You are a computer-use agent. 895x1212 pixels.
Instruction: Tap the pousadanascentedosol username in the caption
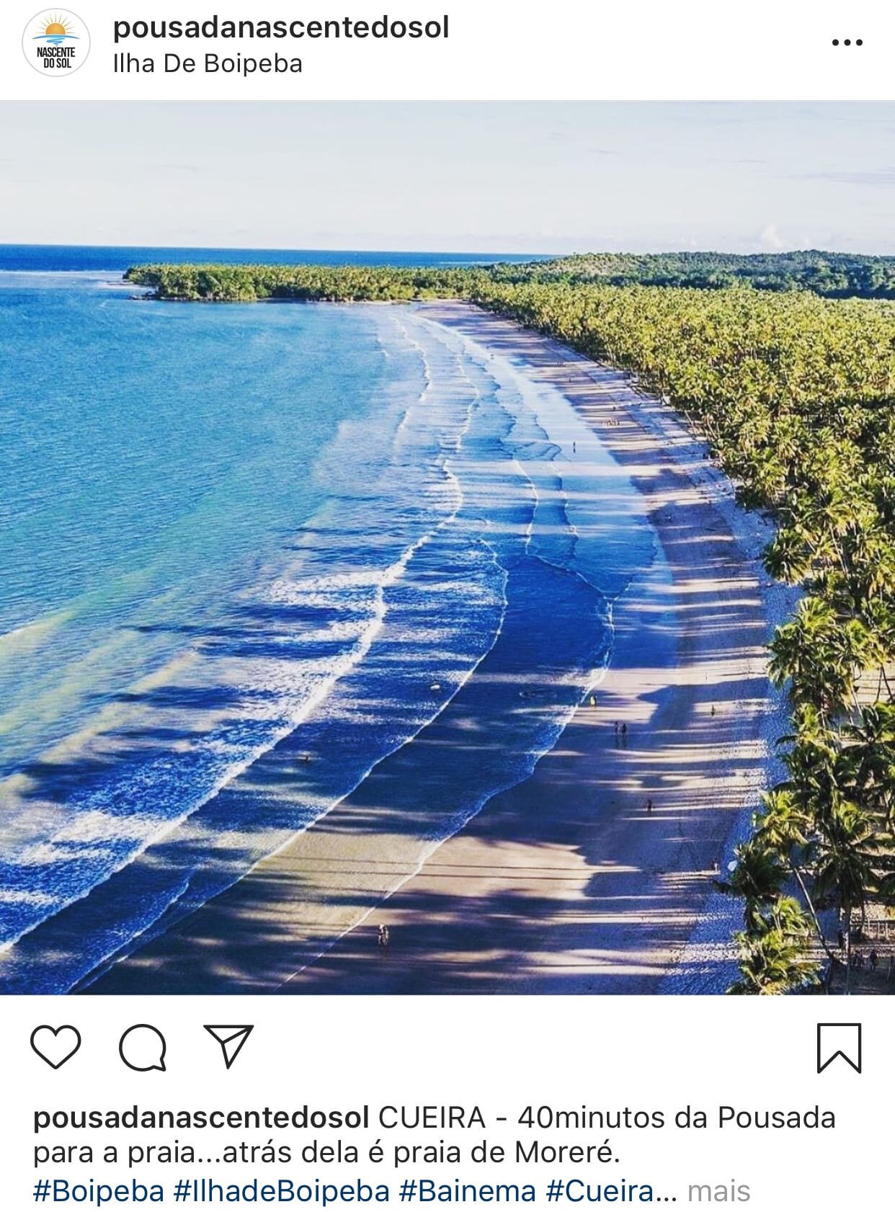point(201,1118)
